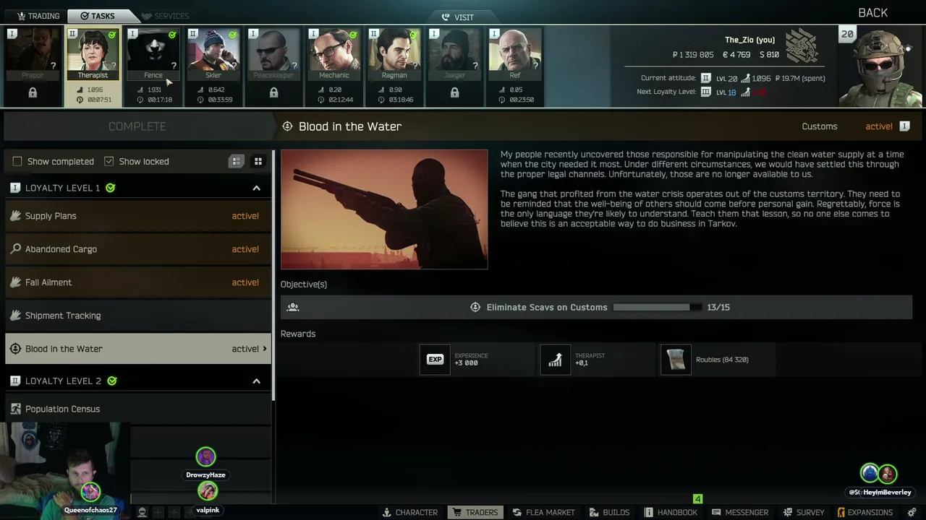Switch to list view of tasks
The image size is (926, 520).
237,161
